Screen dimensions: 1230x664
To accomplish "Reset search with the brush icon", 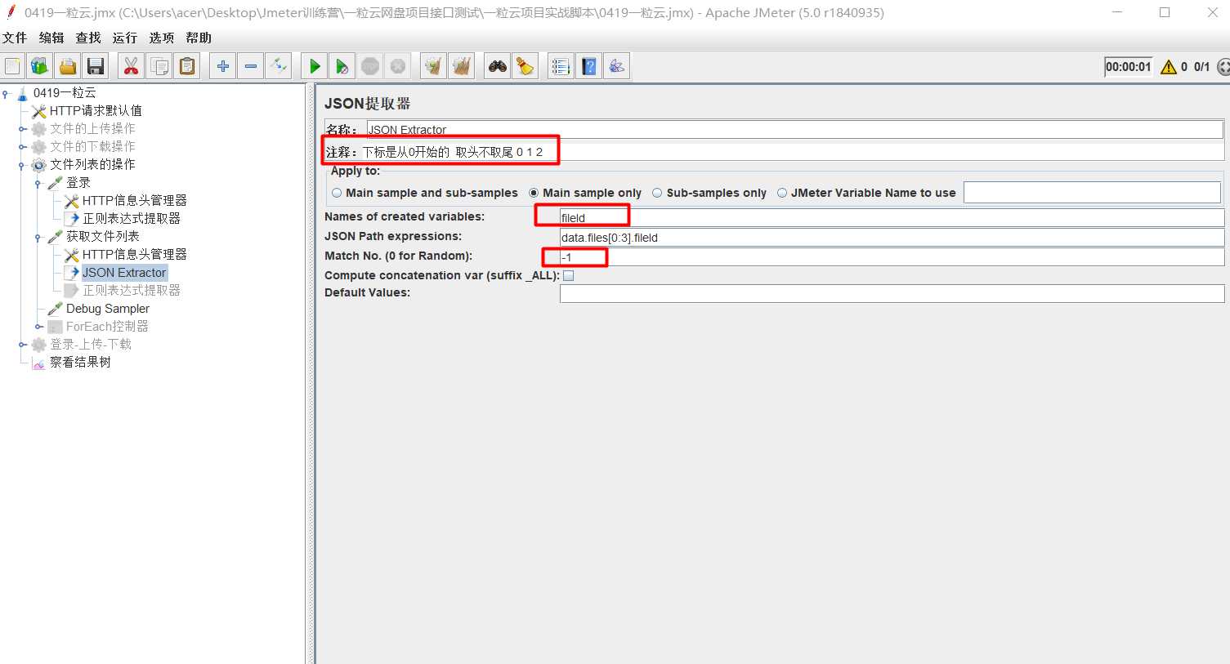I will [x=526, y=66].
